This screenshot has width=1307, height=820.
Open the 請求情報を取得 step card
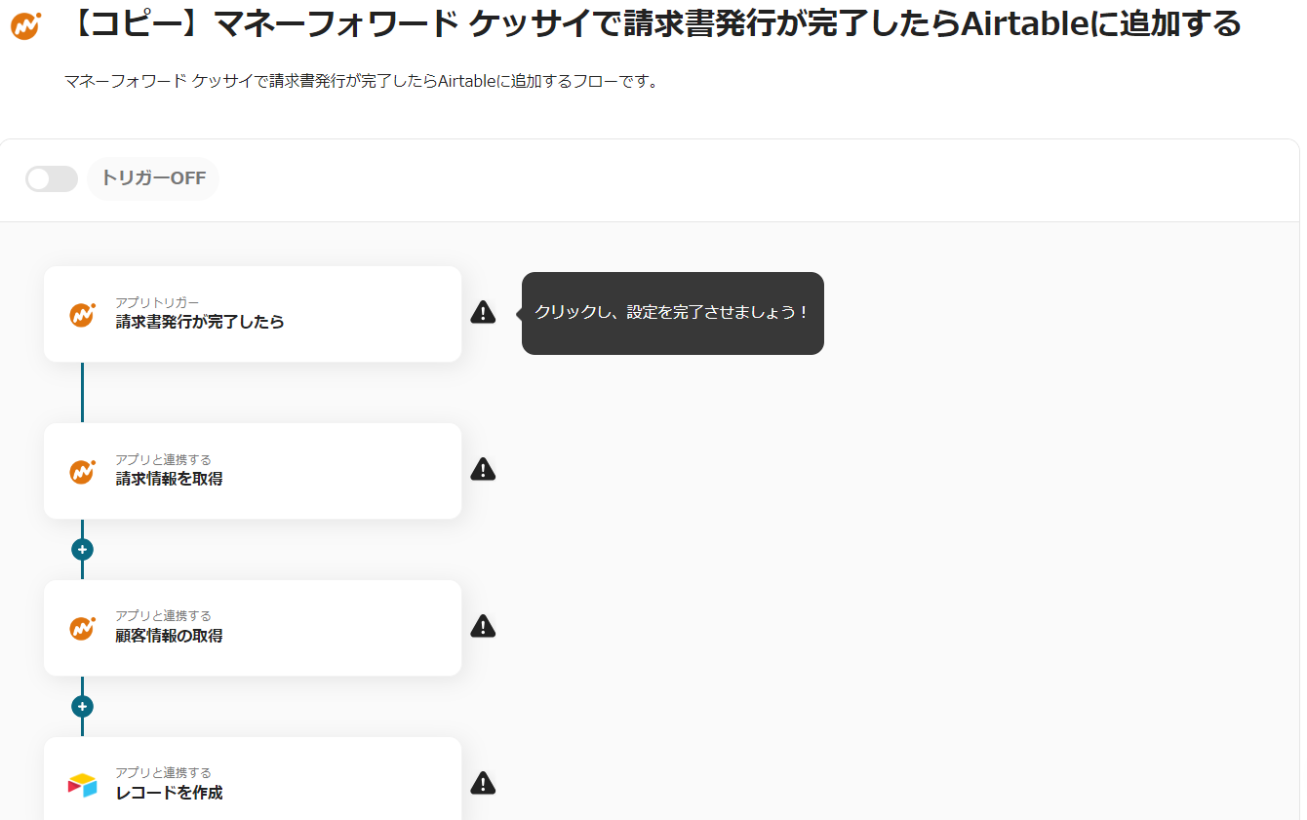click(253, 471)
